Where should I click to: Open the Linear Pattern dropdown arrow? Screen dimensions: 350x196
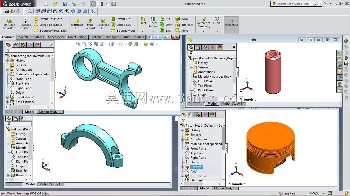click(x=153, y=32)
